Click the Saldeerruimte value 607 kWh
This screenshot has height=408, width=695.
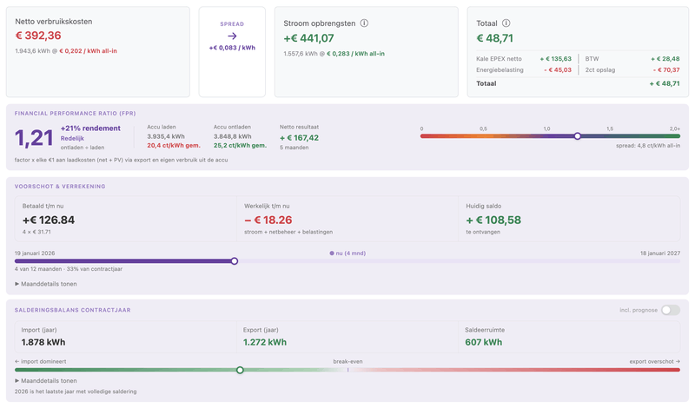tap(484, 342)
